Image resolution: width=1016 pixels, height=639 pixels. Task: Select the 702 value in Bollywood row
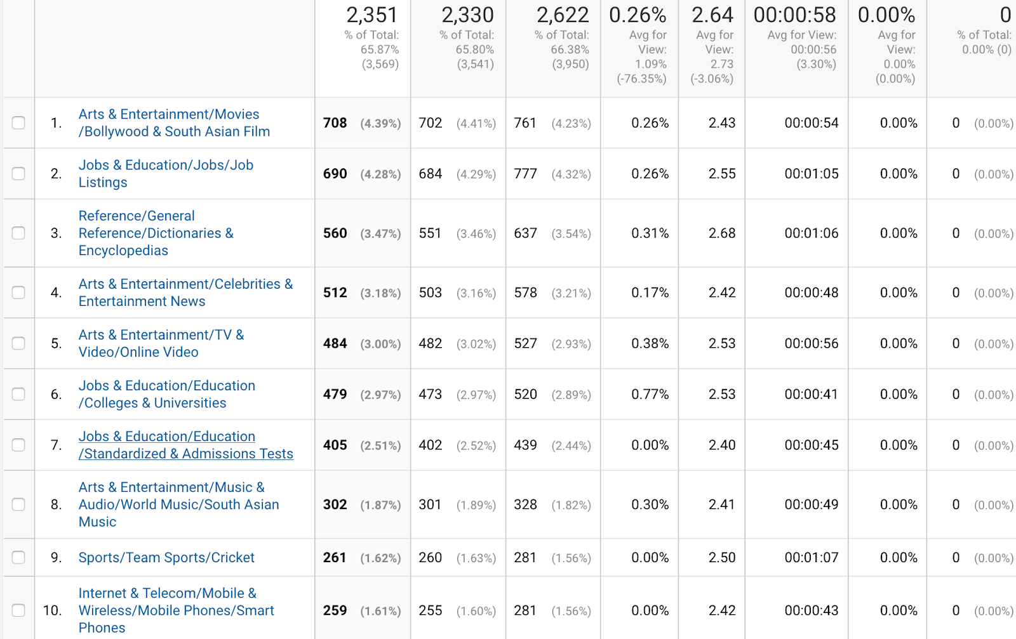coord(431,123)
